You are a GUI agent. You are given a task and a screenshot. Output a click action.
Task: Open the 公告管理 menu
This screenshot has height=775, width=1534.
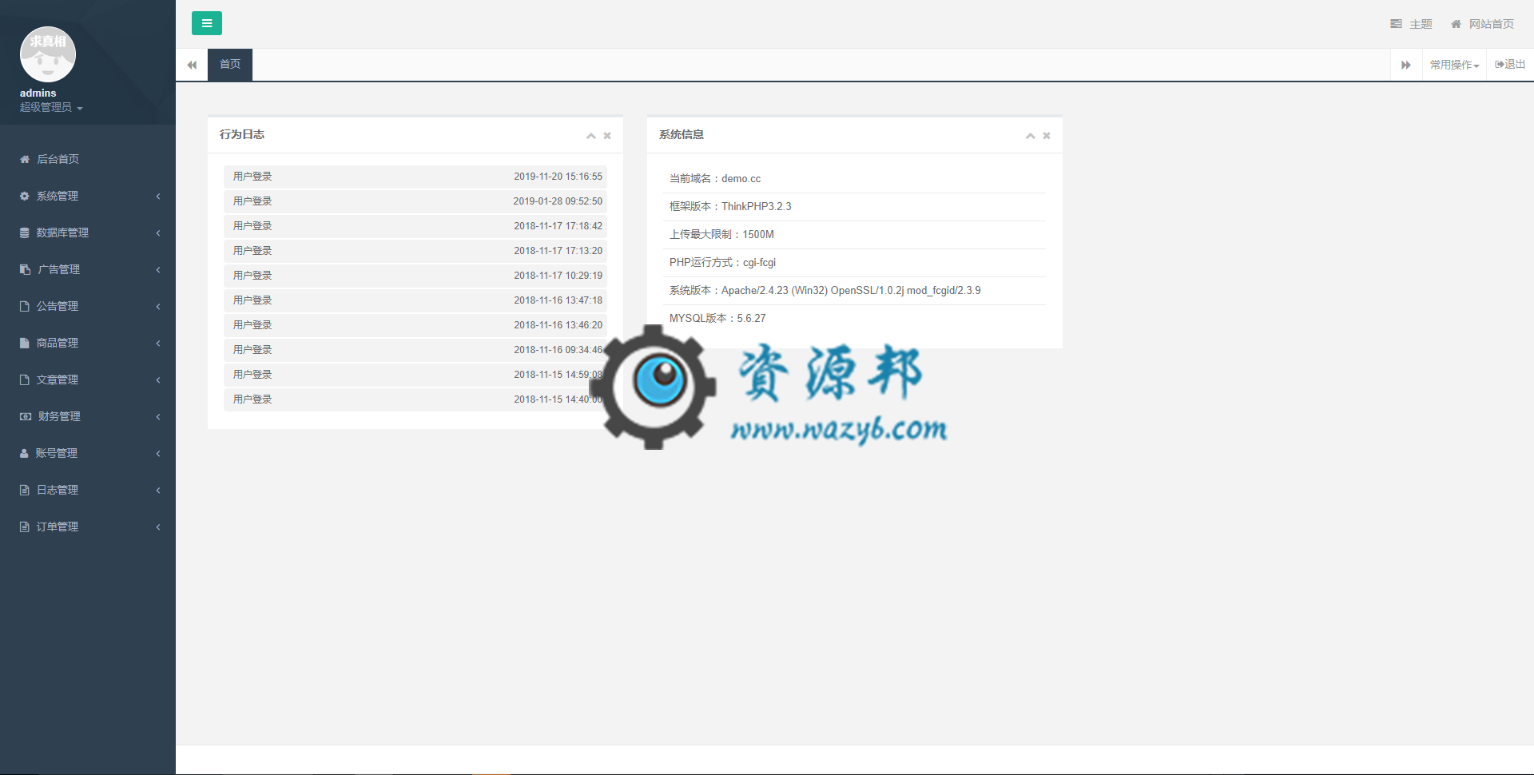(x=88, y=306)
